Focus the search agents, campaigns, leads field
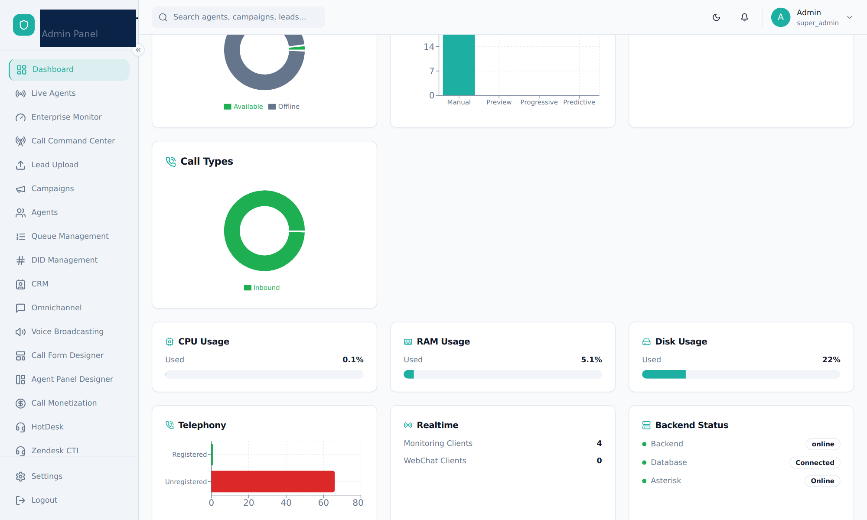Viewport: 867px width, 520px height. [x=238, y=17]
